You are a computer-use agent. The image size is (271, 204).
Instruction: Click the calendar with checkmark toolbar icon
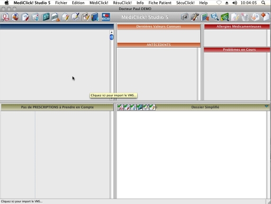click(x=86, y=17)
